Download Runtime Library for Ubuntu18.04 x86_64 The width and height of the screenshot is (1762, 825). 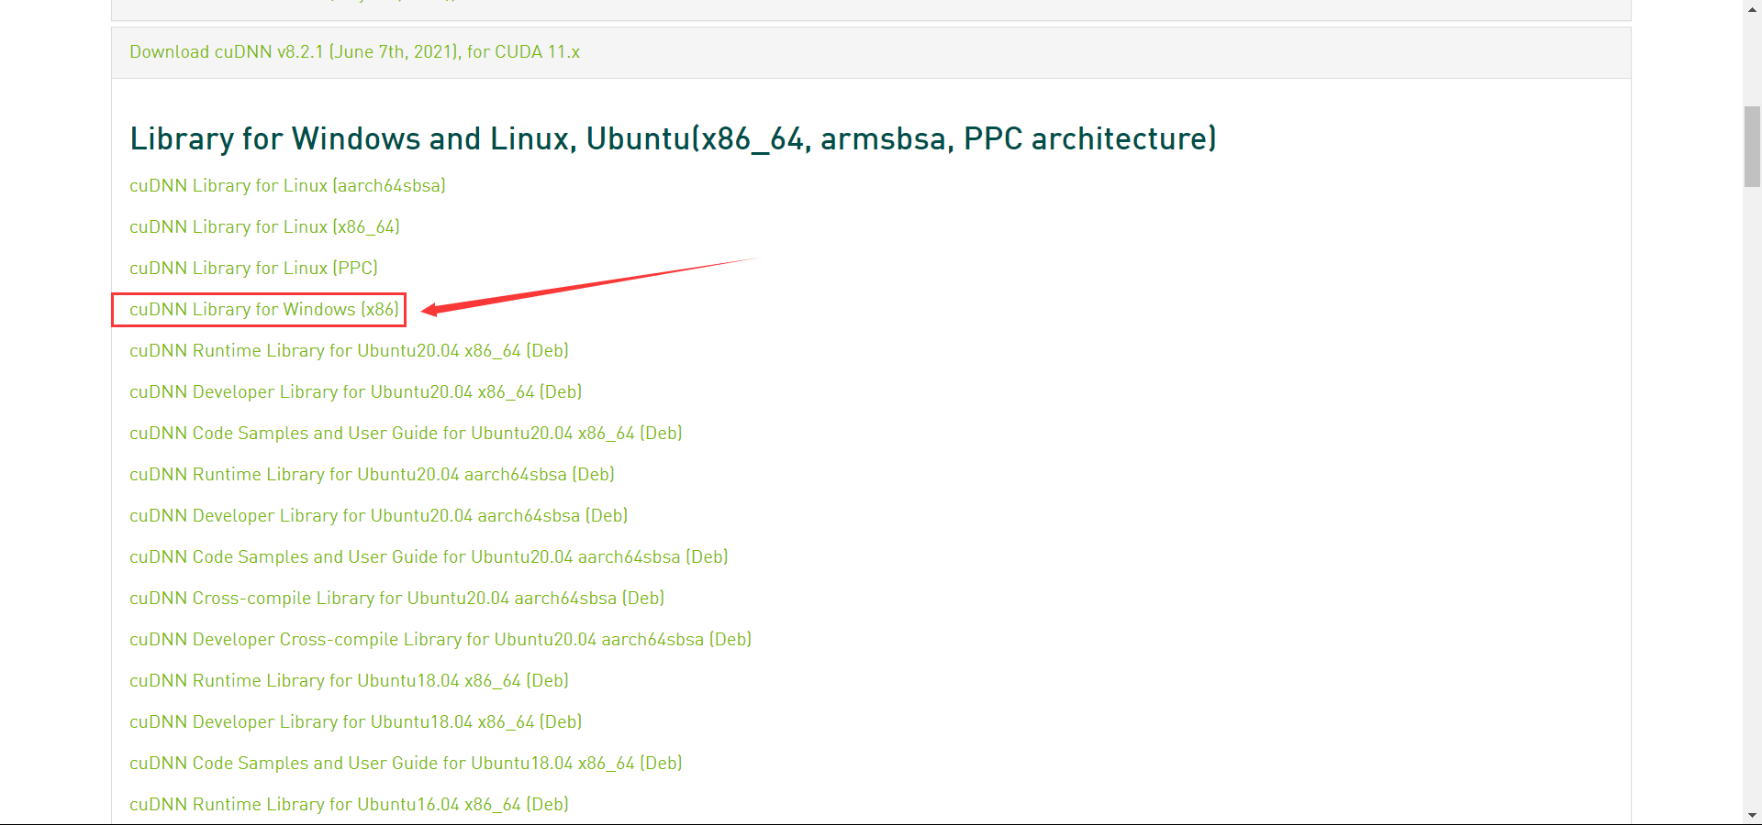click(349, 681)
